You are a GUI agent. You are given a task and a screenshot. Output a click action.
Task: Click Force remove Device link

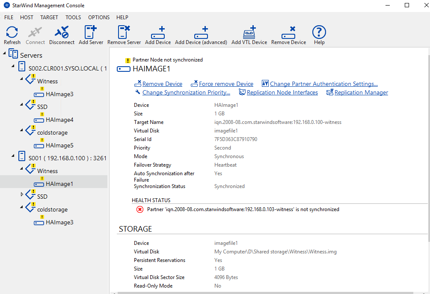226,84
